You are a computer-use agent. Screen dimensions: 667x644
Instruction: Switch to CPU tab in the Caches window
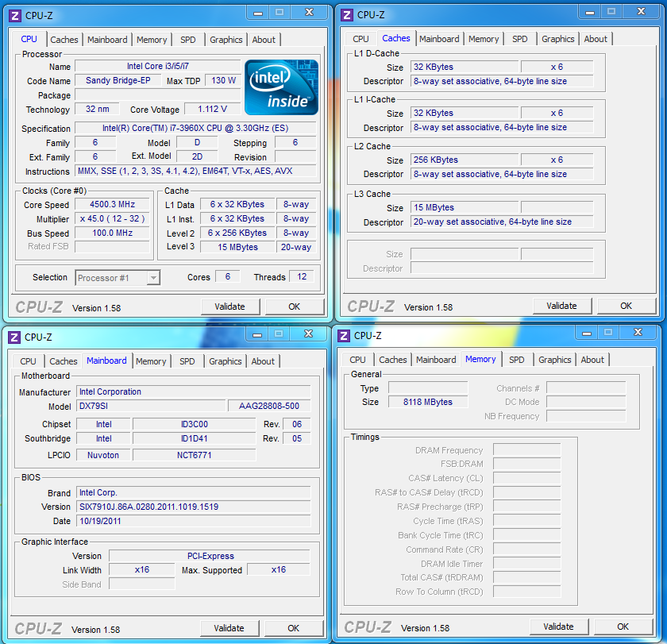tap(360, 39)
